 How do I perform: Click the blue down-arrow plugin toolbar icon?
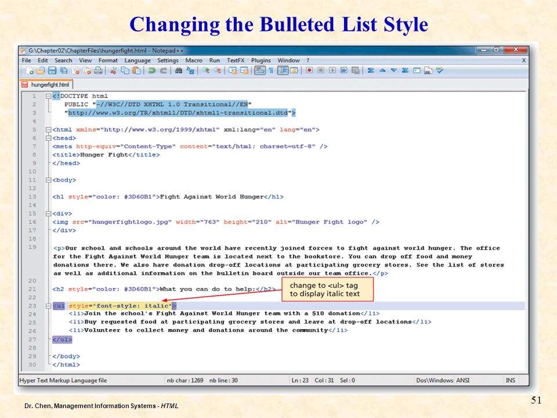[393, 70]
